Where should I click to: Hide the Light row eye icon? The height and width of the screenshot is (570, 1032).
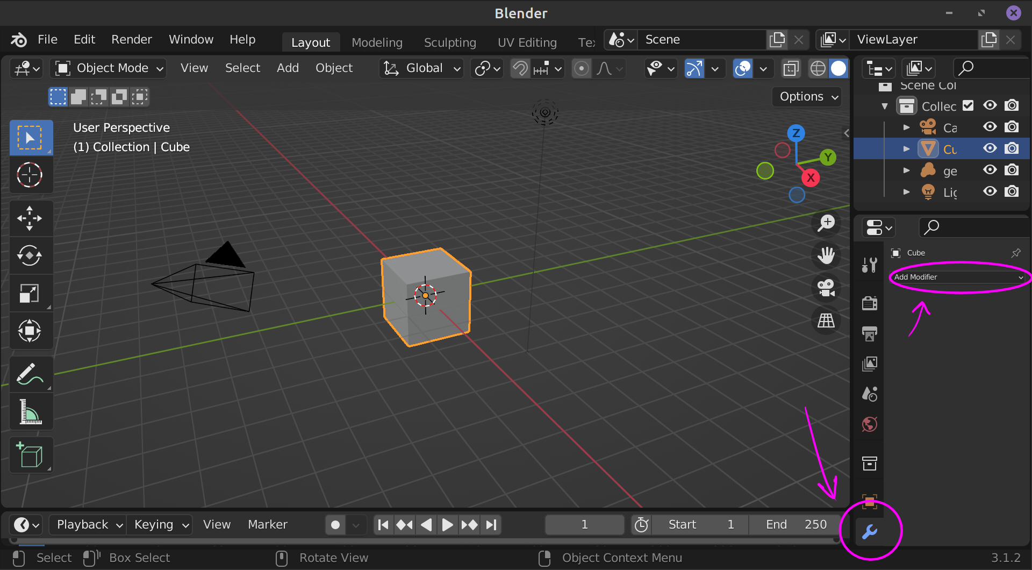pos(990,191)
